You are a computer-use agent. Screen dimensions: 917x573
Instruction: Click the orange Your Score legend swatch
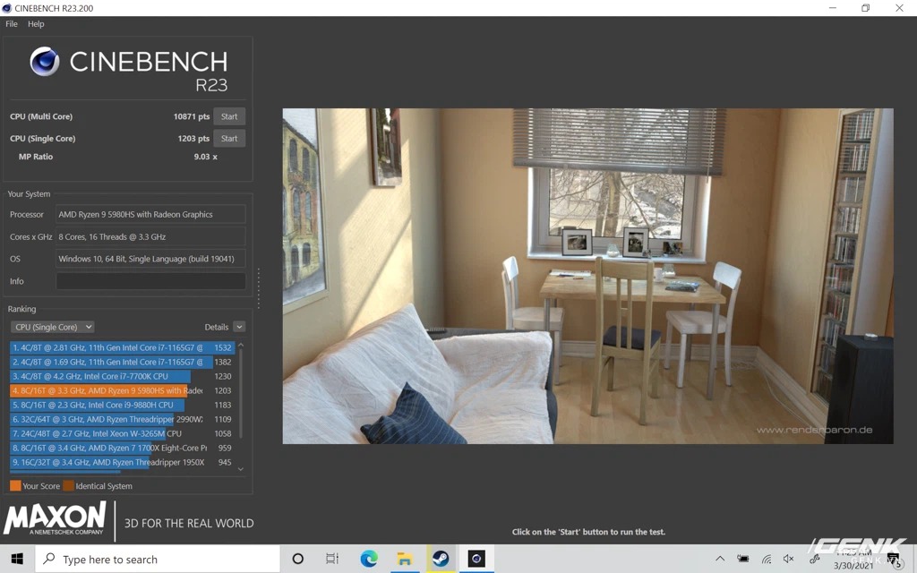[x=15, y=486]
